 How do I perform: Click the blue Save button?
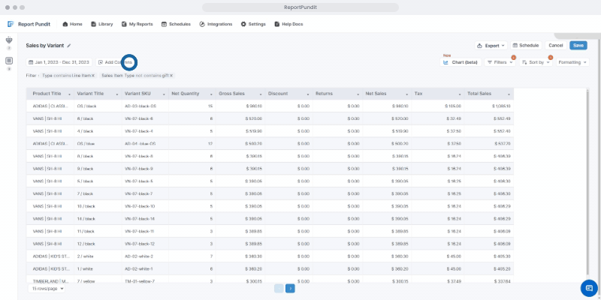click(x=578, y=46)
